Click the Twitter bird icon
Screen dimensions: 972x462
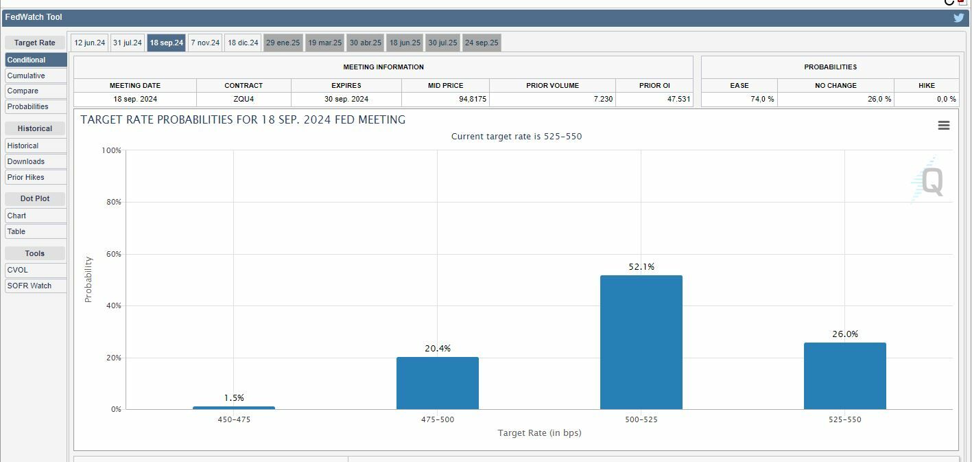[959, 18]
